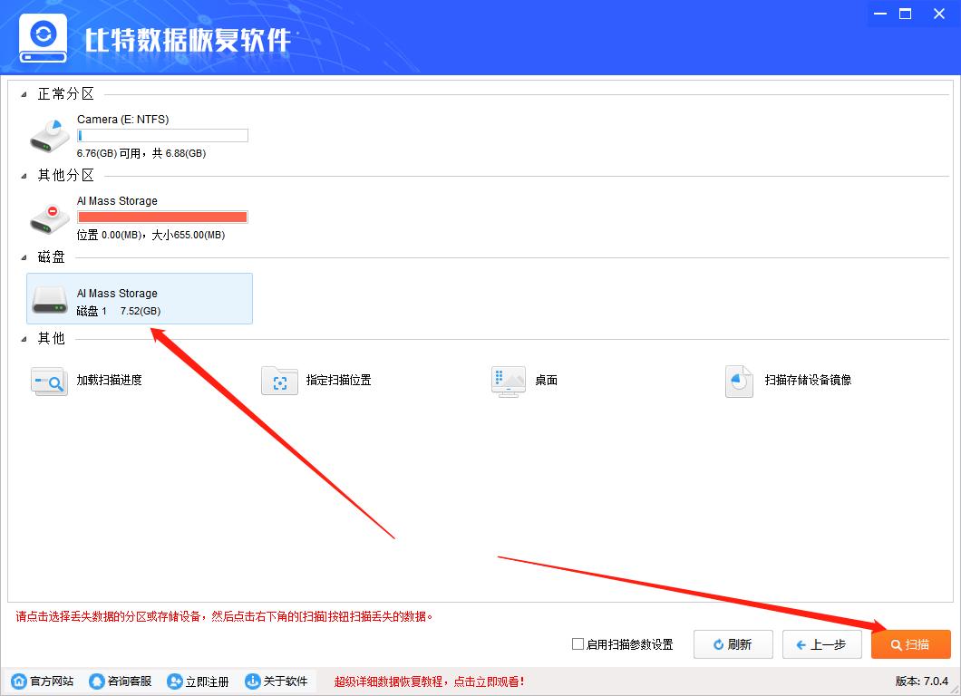Open 加载扫描进度 (Load scan progress)
The height and width of the screenshot is (696, 961).
coord(49,382)
